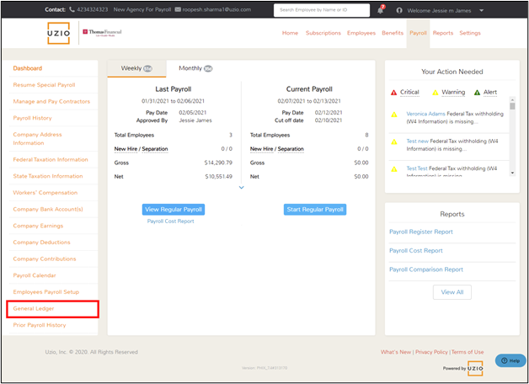Open the Benefits menu
The width and height of the screenshot is (529, 384).
click(x=393, y=33)
